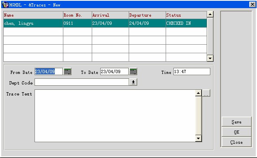Click the To Date input field

pos(114,71)
